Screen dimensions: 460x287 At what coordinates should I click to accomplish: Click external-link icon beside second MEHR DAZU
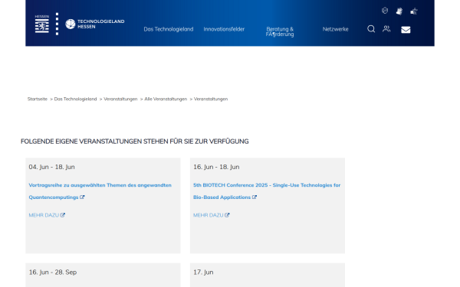pyautogui.click(x=227, y=215)
